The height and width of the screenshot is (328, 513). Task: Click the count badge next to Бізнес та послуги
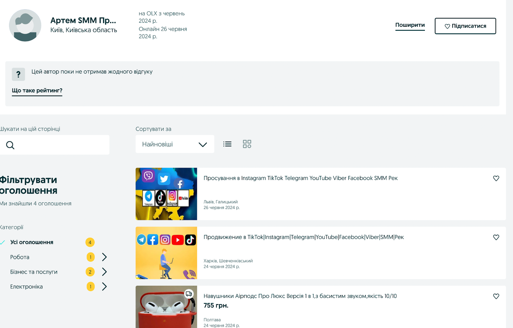coord(90,272)
